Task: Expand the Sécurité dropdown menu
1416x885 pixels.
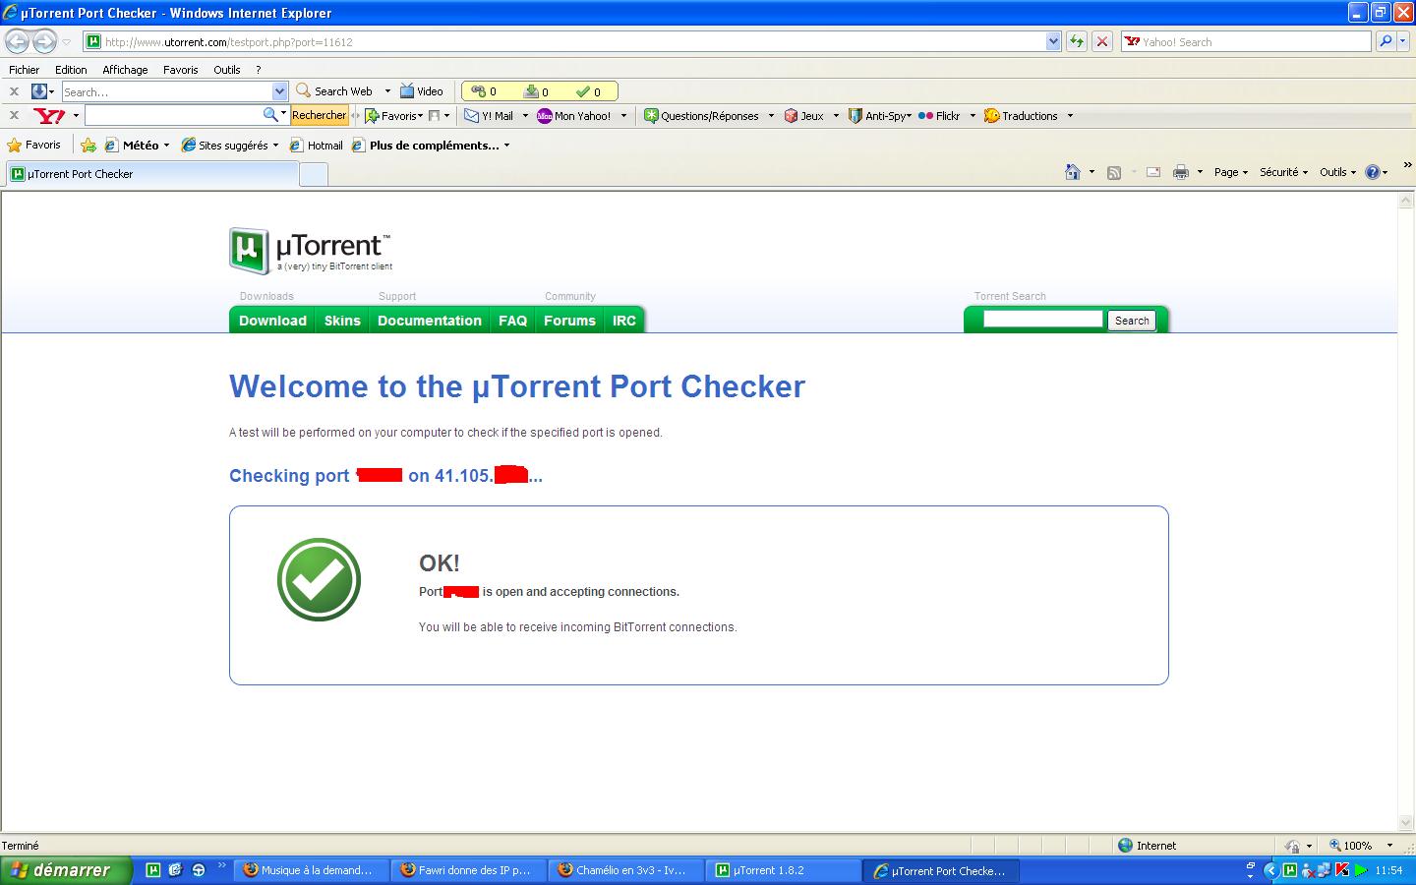Action: (1283, 172)
